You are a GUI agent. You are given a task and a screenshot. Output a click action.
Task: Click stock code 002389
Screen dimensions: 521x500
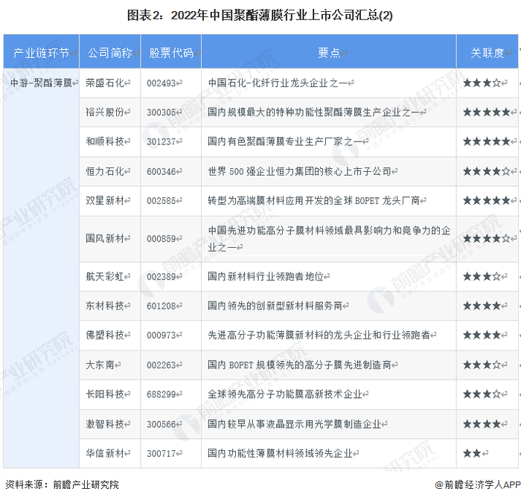(162, 276)
